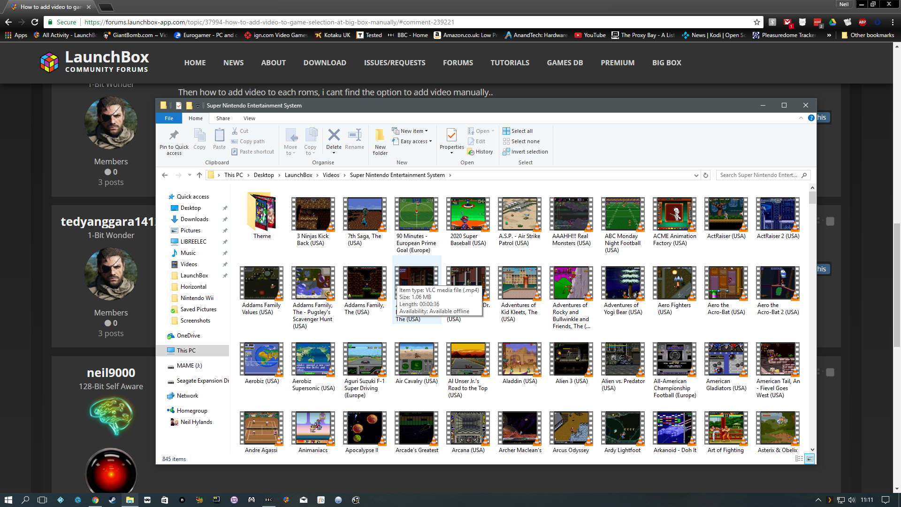Click LaunchBox in the breadcrumb path

[298, 175]
